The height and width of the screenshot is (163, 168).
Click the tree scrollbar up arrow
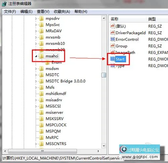tap(104, 18)
